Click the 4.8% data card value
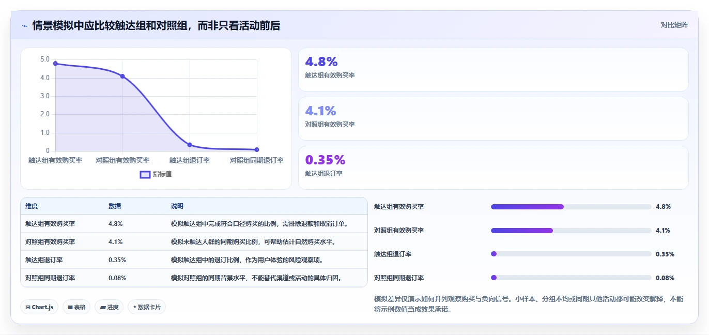The width and height of the screenshot is (709, 335). [x=321, y=62]
